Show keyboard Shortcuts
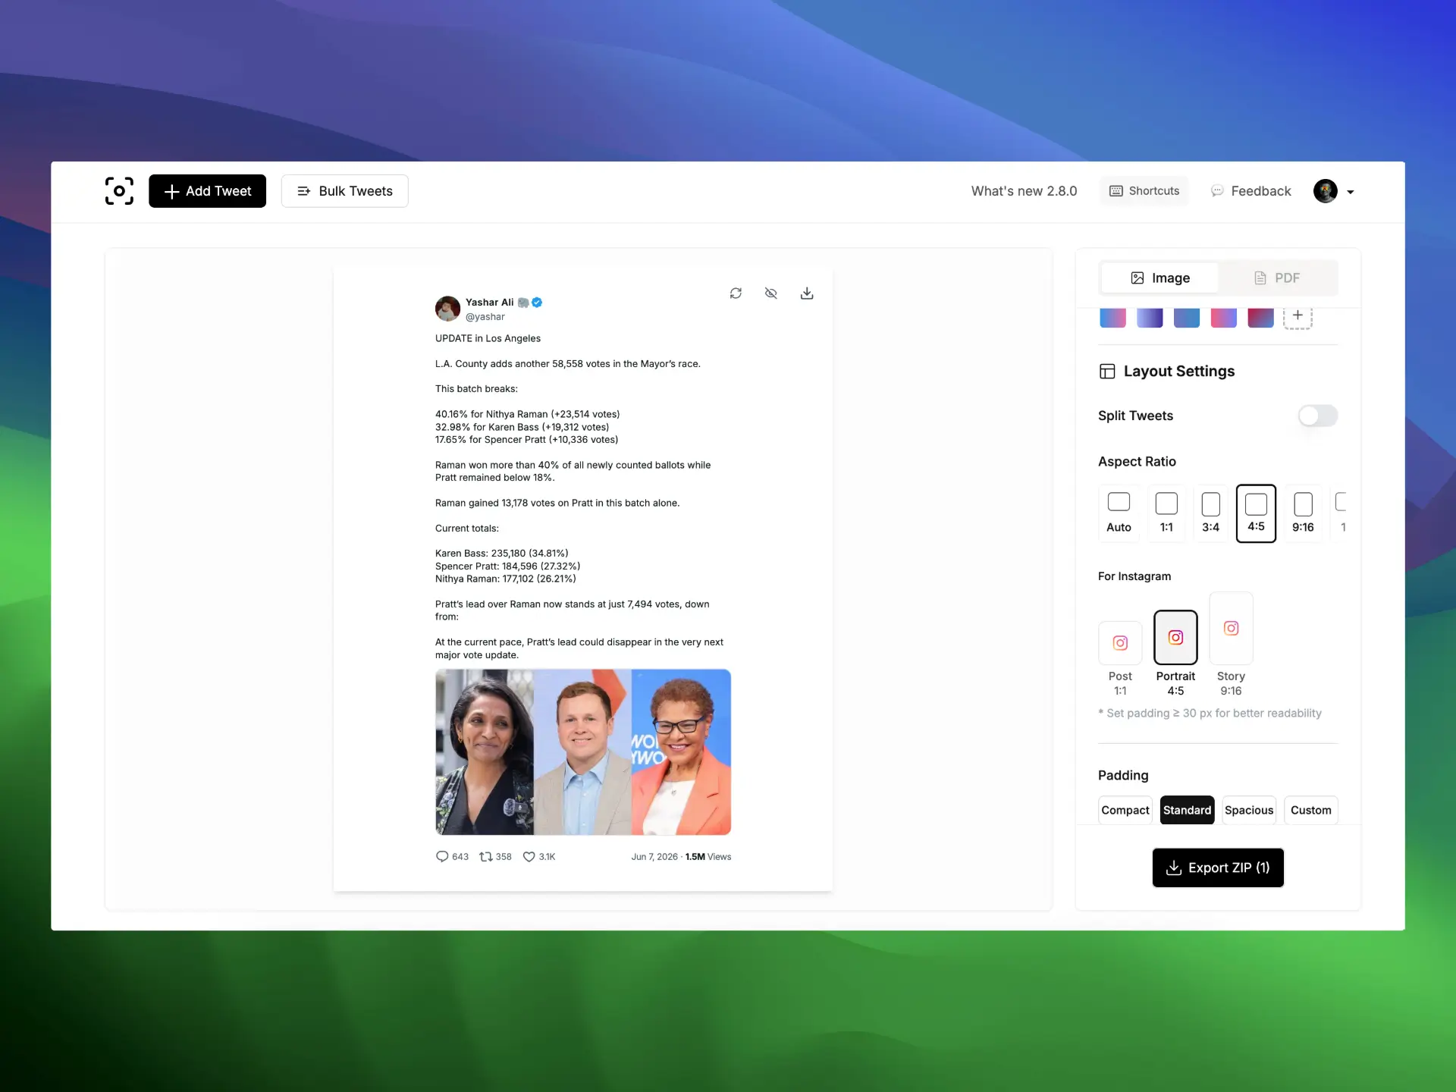Screen dimensions: 1456x1092 [x=1144, y=191]
